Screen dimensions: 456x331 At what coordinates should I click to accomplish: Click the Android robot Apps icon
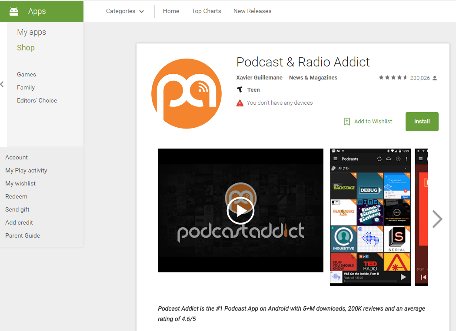pyautogui.click(x=14, y=11)
